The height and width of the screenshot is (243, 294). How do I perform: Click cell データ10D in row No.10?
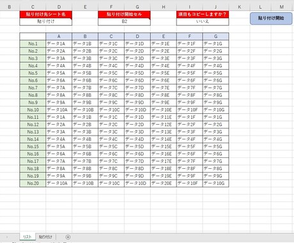click(137, 110)
